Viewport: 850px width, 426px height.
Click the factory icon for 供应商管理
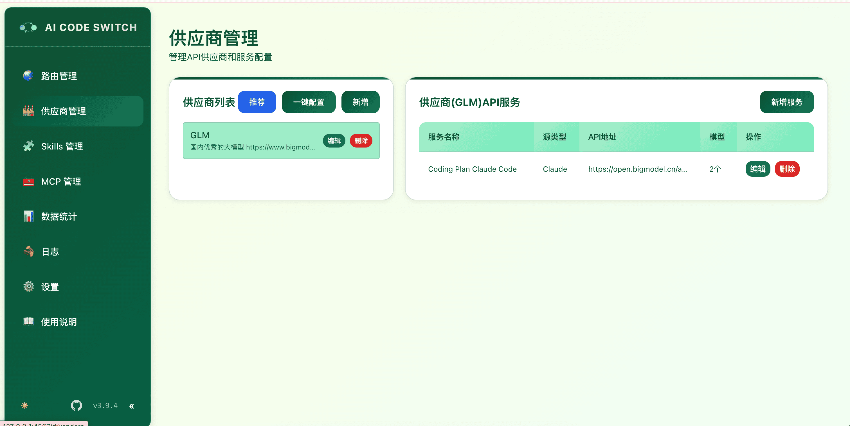pyautogui.click(x=28, y=111)
